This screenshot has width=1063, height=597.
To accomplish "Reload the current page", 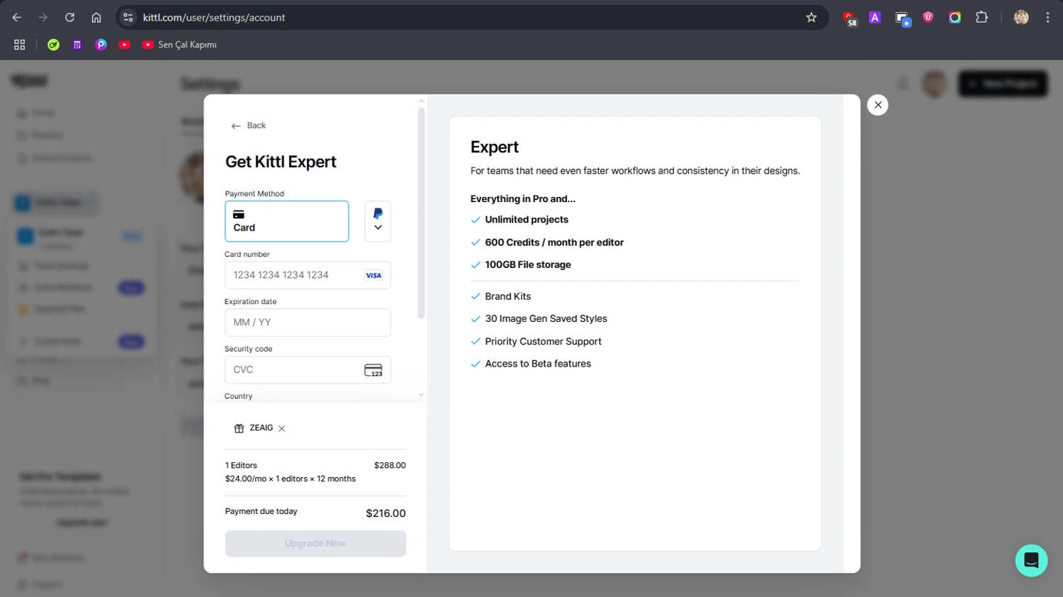I will pyautogui.click(x=69, y=18).
